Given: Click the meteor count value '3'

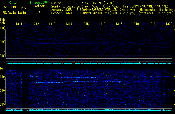Looking at the screenshot, I should click(40, 13).
